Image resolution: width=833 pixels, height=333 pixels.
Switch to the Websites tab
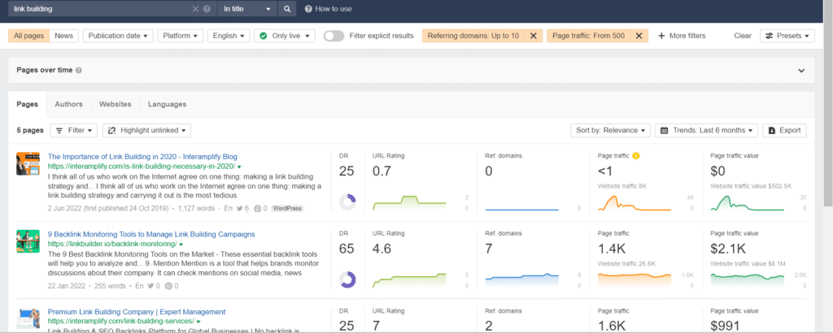point(116,104)
